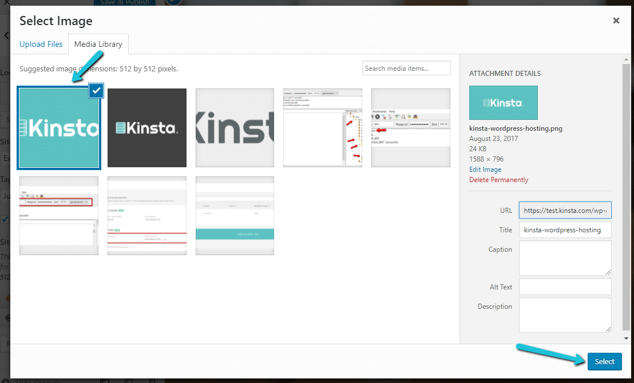Screen dimensions: 634x383
Task: Click the attachment preview image in details
Action: click(x=504, y=102)
